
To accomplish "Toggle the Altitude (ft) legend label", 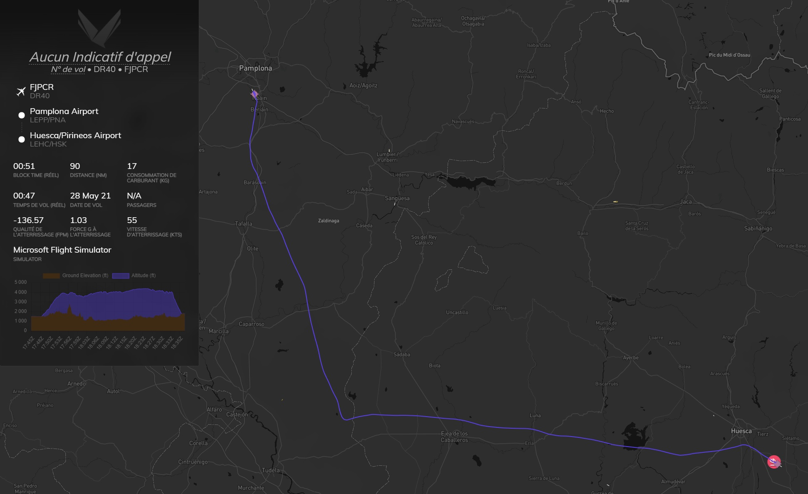I will point(143,276).
